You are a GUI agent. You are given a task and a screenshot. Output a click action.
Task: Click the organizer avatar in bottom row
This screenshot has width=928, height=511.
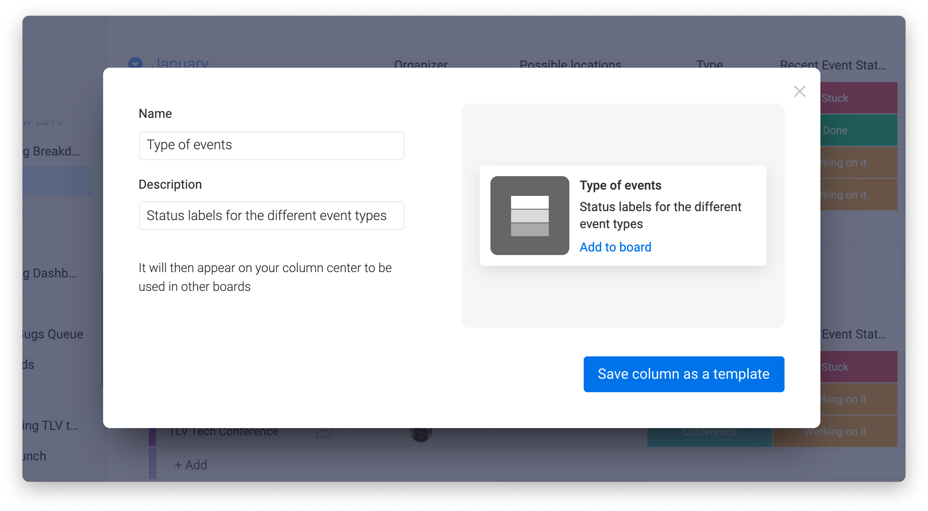(421, 433)
